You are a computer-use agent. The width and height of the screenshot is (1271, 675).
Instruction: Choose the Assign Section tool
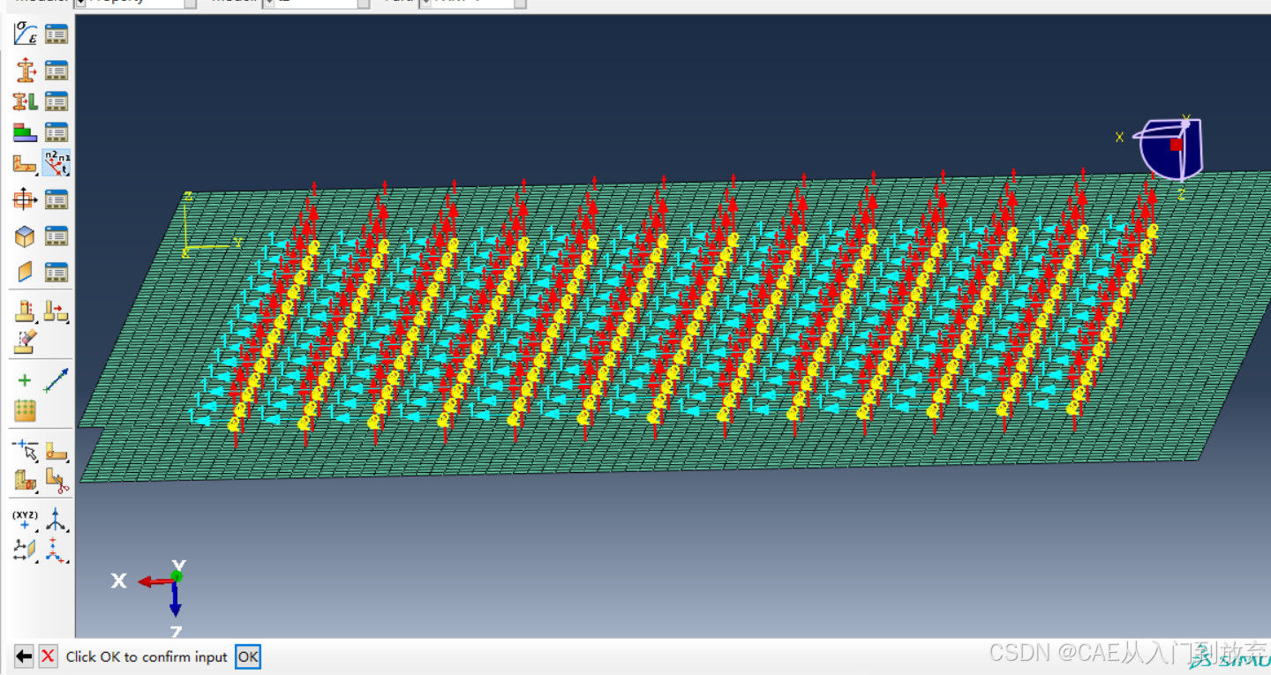(25, 101)
